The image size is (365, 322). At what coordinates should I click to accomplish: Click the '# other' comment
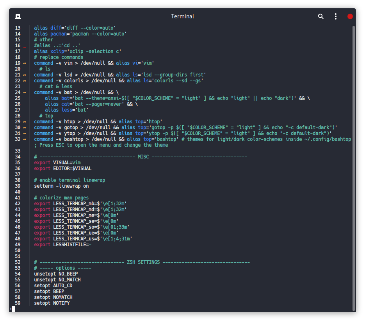tap(44, 39)
